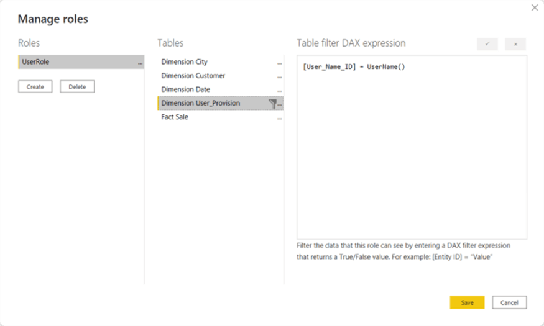Select the Dimension City table
This screenshot has width=544, height=326.
(185, 62)
